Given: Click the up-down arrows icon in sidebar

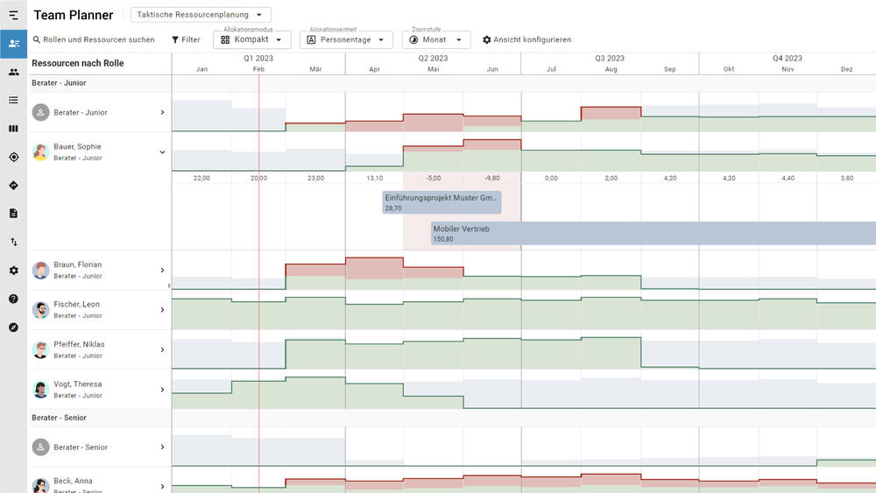Looking at the screenshot, I should pos(13,242).
